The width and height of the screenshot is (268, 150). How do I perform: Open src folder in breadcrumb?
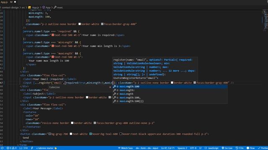(x=23, y=7)
